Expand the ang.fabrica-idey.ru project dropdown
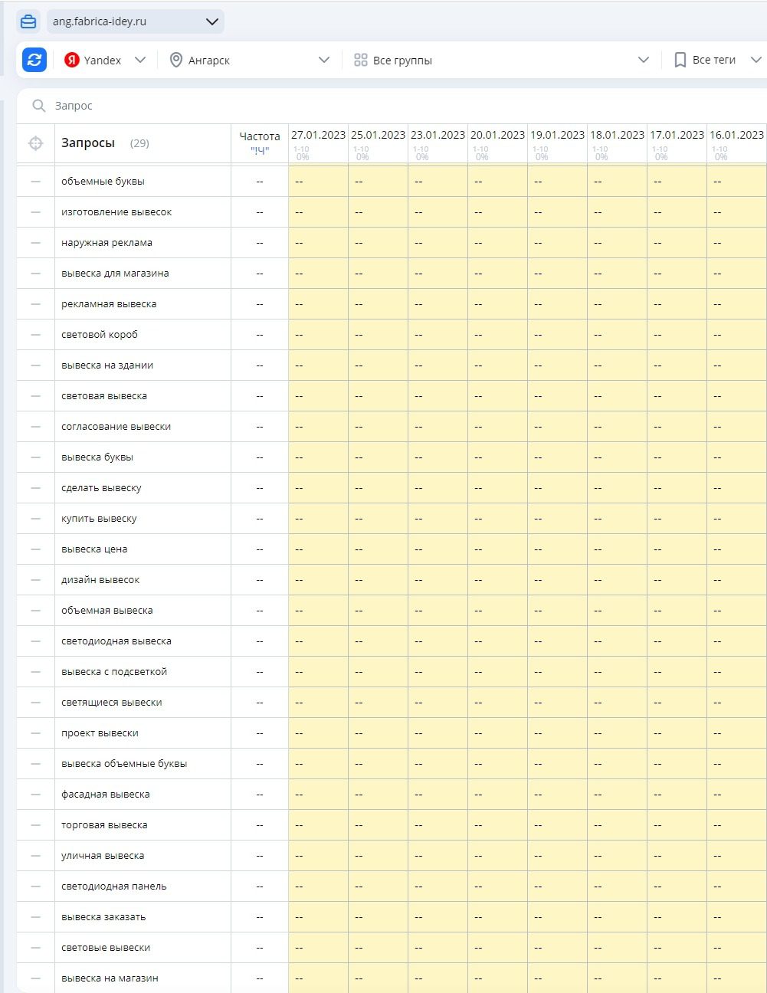Viewport: 767px width, 993px height. 212,21
